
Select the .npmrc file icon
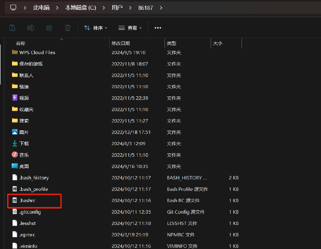15,235
